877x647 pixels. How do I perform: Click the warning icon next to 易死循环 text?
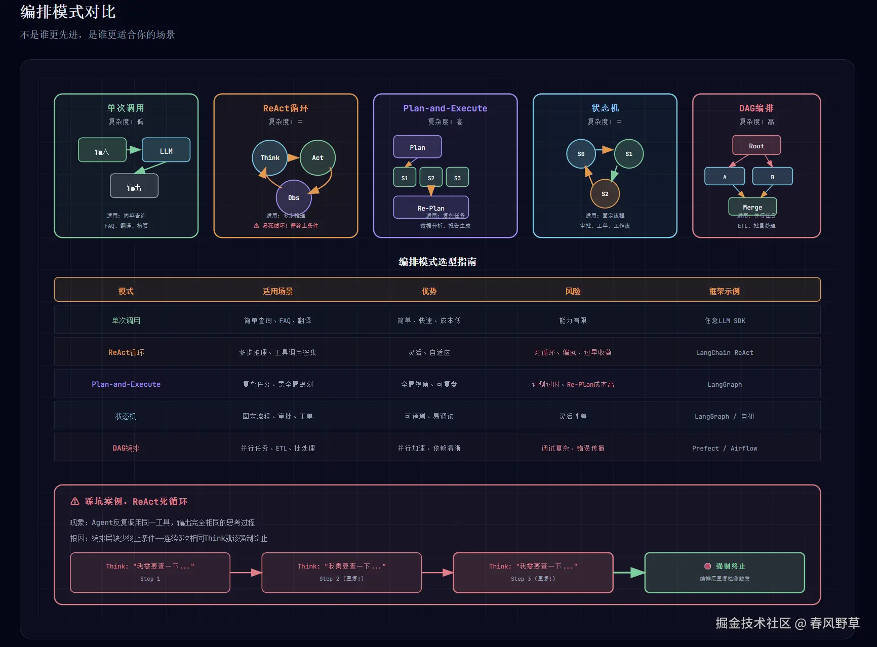click(256, 226)
